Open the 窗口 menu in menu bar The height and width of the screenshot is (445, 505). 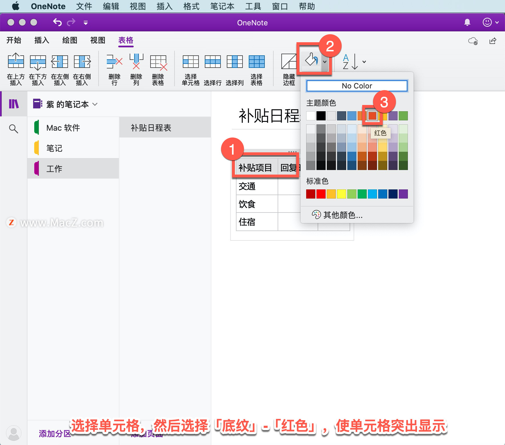pos(280,6)
